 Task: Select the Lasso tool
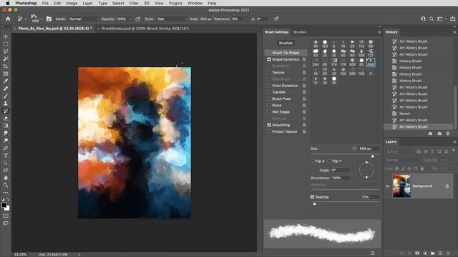(6, 51)
